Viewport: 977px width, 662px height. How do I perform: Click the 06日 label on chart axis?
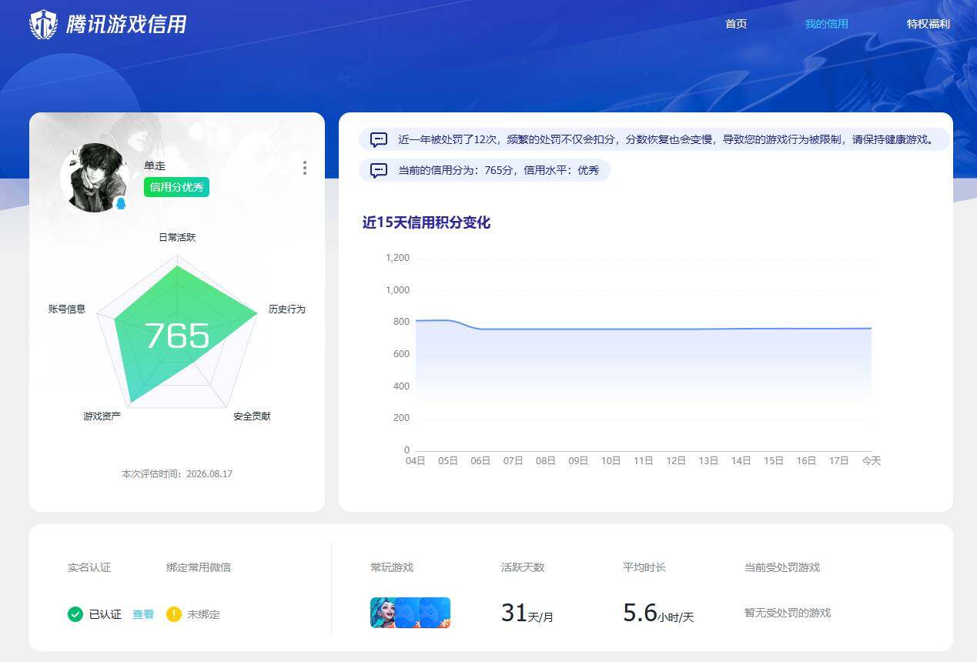[x=480, y=460]
